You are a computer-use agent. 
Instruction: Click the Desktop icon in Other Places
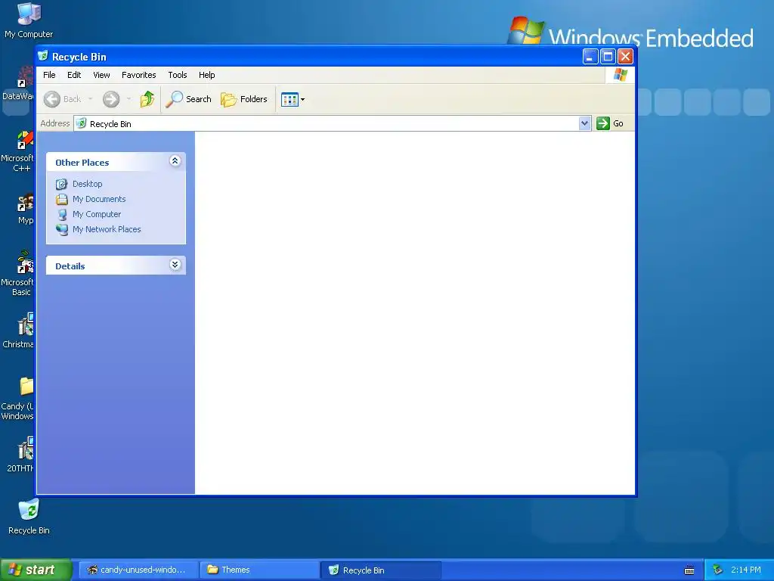[62, 185]
